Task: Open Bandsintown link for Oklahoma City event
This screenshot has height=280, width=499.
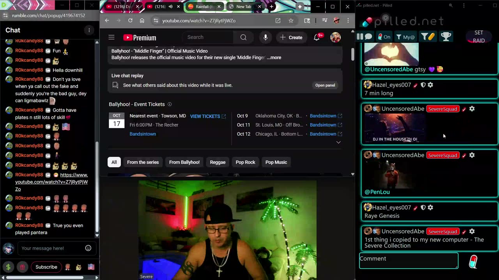Action: pos(326,116)
